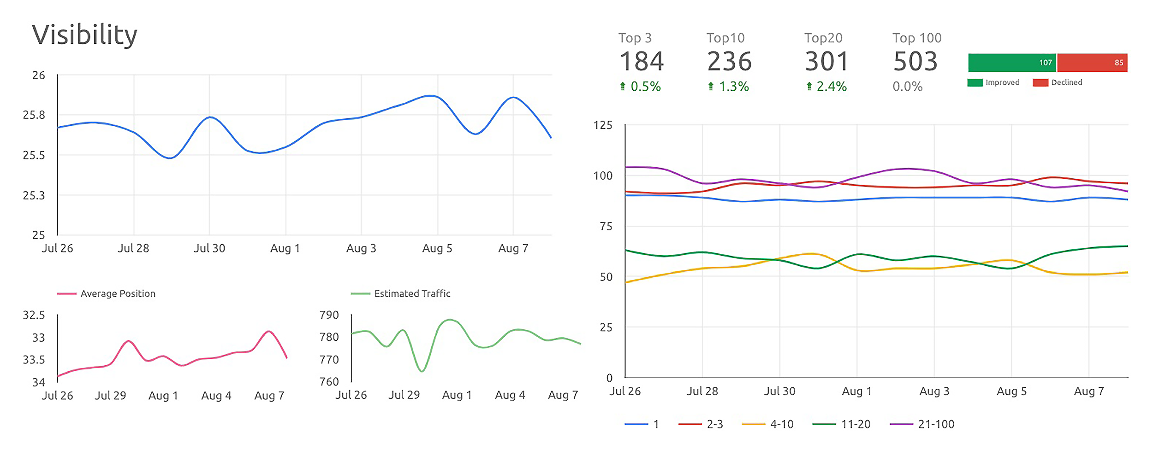Toggle the Estimated Traffic legend entry

coord(401,293)
